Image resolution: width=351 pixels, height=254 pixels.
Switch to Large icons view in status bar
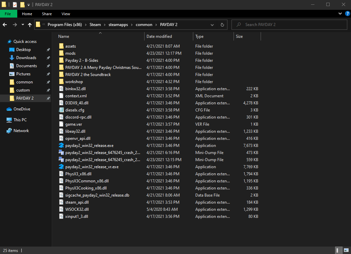tap(346, 250)
